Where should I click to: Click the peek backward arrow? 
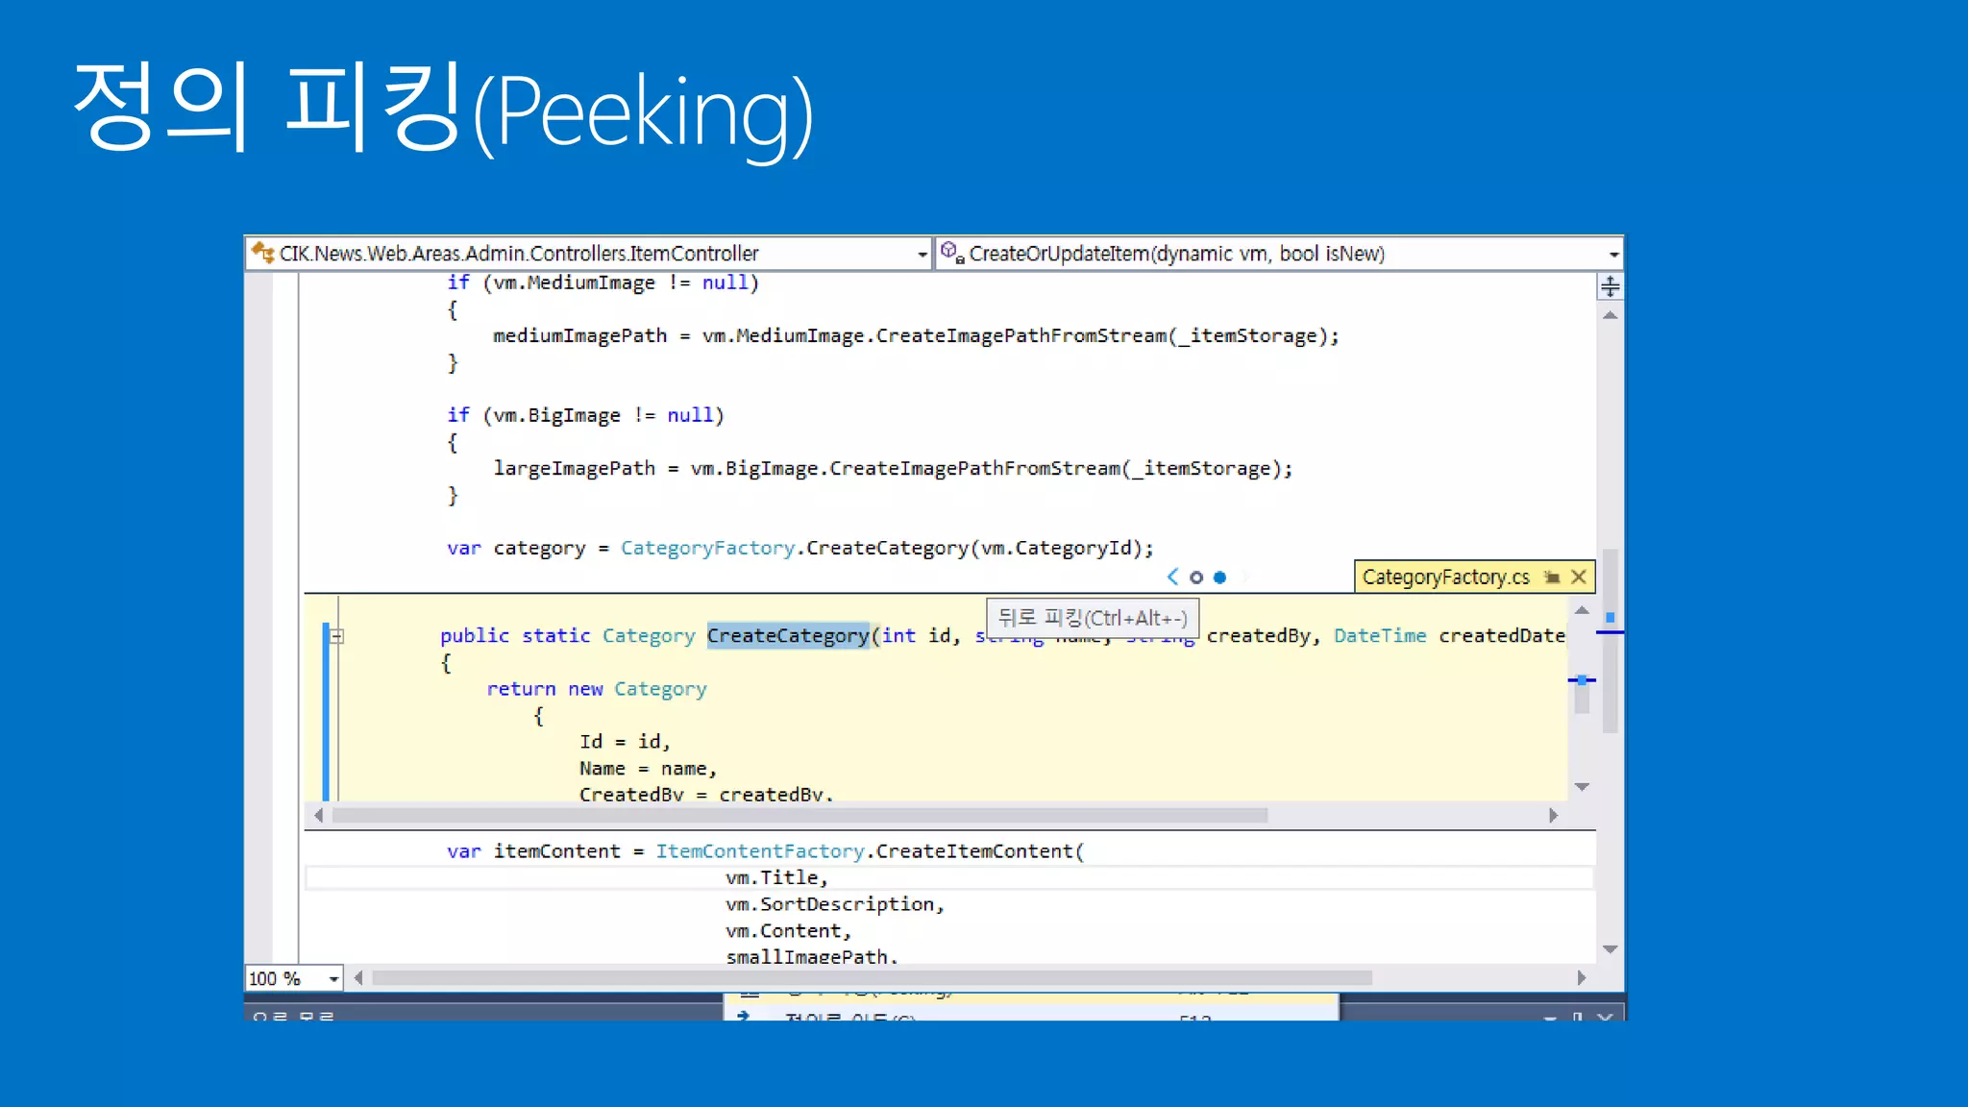pyautogui.click(x=1172, y=577)
